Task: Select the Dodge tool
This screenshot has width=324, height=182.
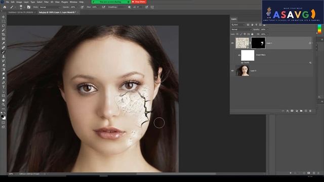Action: pyautogui.click(x=4, y=78)
